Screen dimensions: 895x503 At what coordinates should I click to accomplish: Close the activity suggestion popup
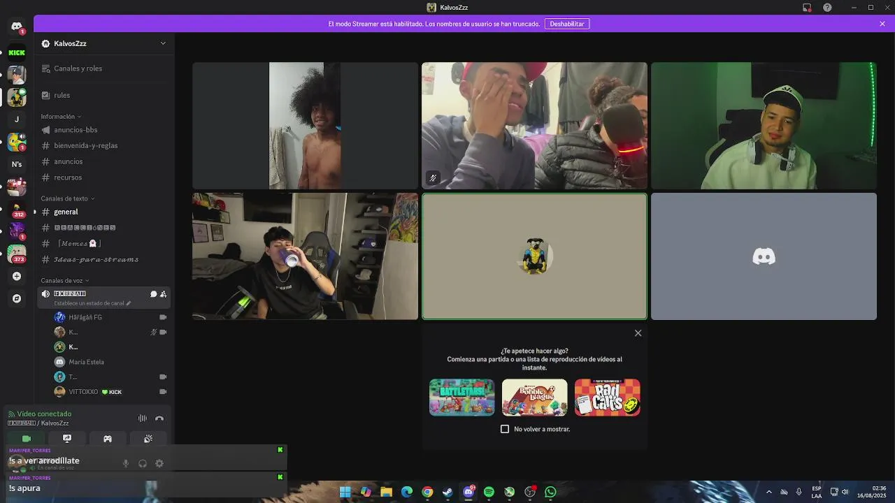point(638,333)
